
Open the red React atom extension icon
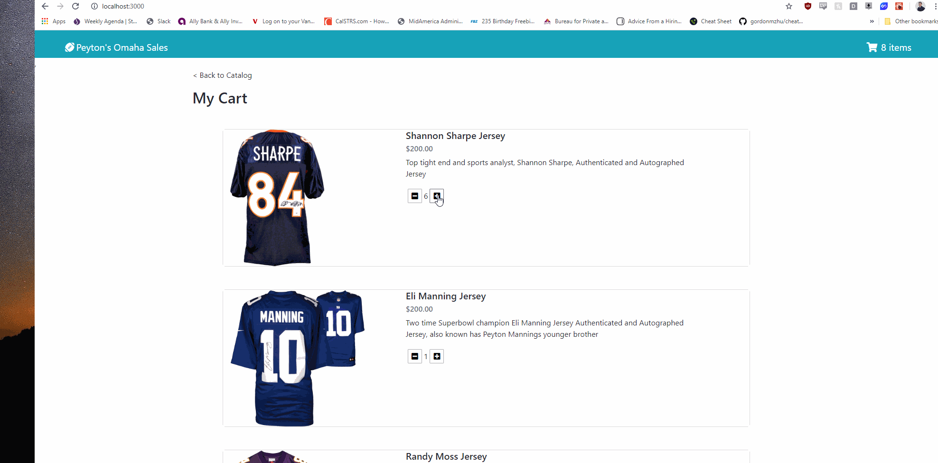(899, 6)
